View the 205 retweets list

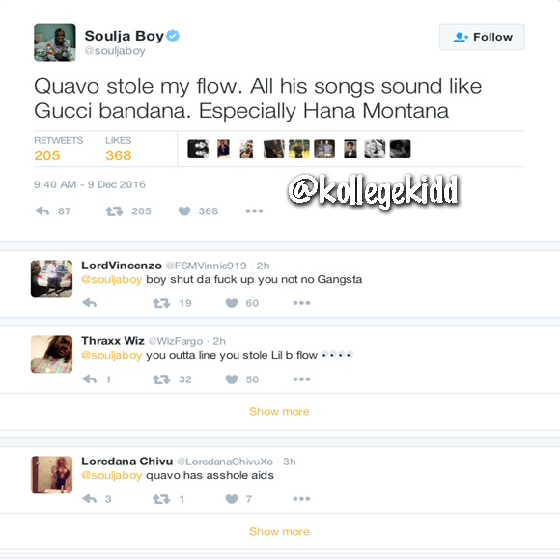pos(58,150)
